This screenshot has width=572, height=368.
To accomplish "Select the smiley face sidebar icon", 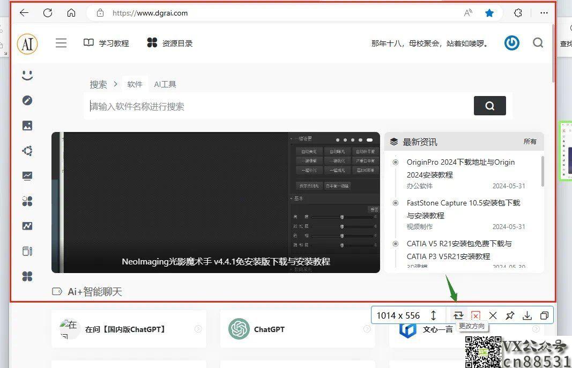I will pos(27,76).
